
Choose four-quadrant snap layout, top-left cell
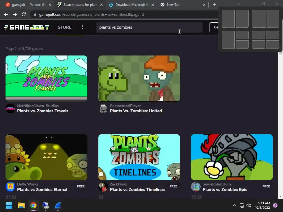pyautogui.click(x=258, y=35)
